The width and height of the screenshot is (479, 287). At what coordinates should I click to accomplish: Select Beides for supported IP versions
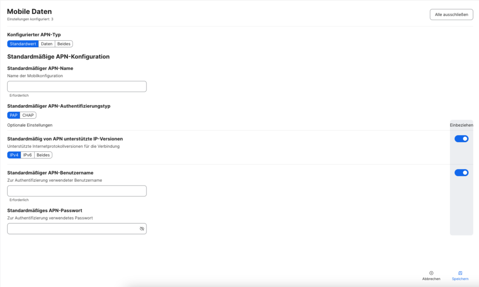[x=43, y=155]
